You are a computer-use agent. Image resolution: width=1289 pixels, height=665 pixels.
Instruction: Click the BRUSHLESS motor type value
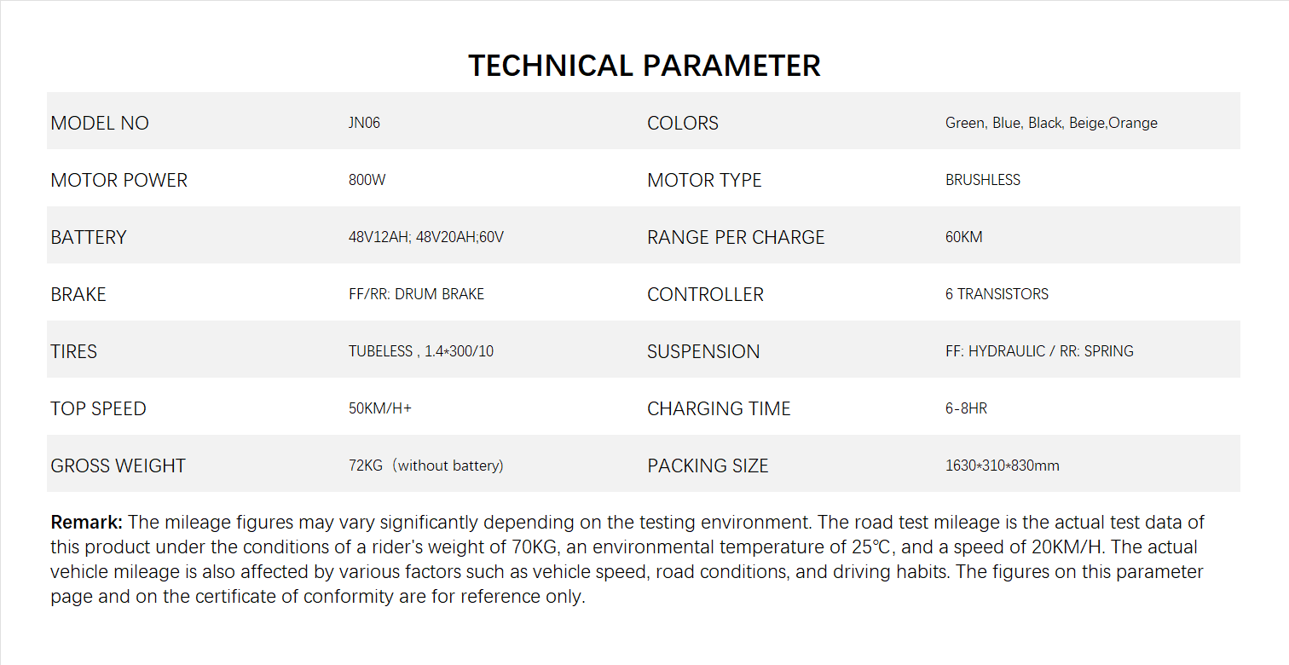[x=982, y=180]
